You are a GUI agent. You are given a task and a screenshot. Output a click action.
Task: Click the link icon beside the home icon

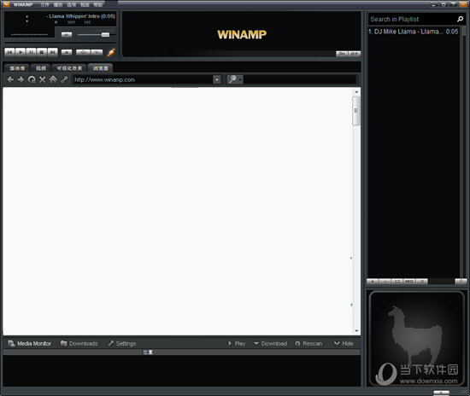tap(64, 79)
